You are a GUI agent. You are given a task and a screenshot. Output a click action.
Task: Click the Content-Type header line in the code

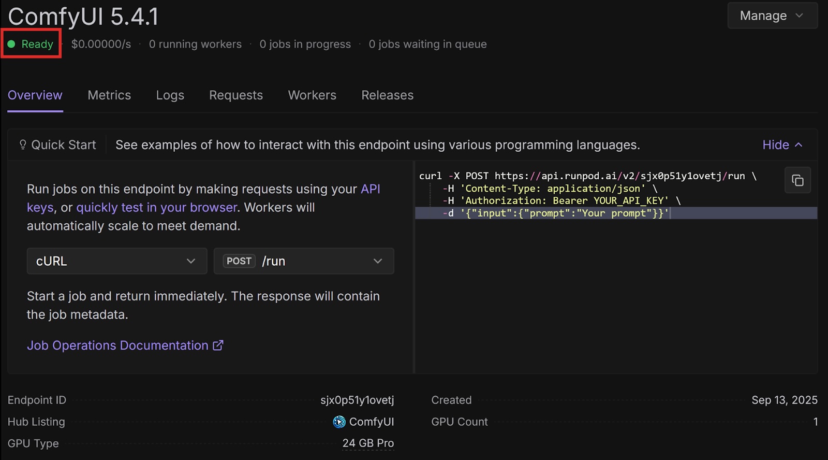pyautogui.click(x=550, y=189)
